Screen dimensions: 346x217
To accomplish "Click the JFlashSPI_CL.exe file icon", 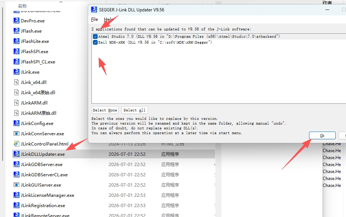I will tap(16, 62).
